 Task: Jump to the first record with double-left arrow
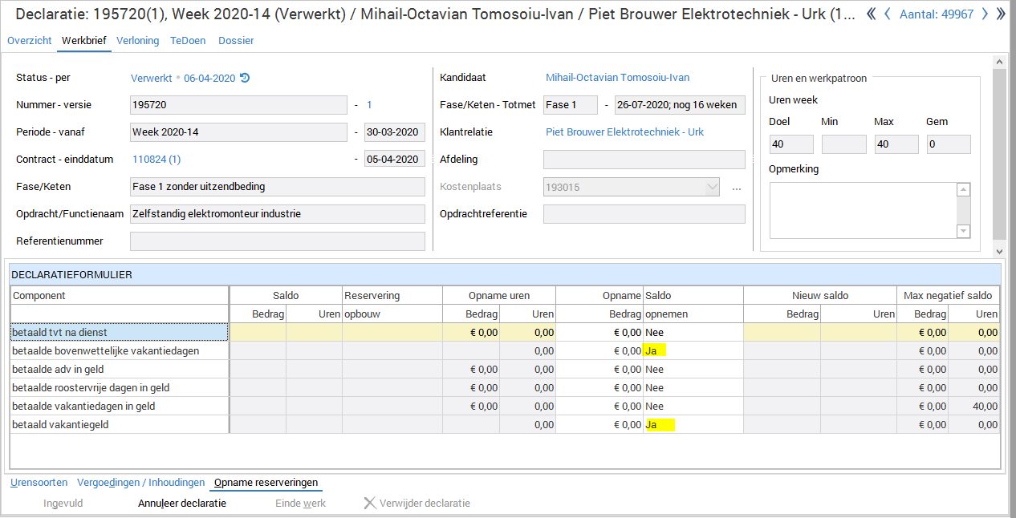872,14
